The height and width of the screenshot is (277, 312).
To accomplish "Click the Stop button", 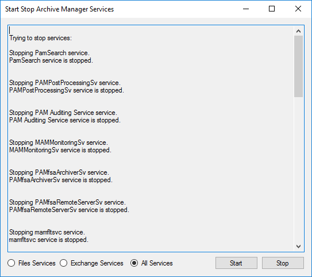I will coord(283,263).
